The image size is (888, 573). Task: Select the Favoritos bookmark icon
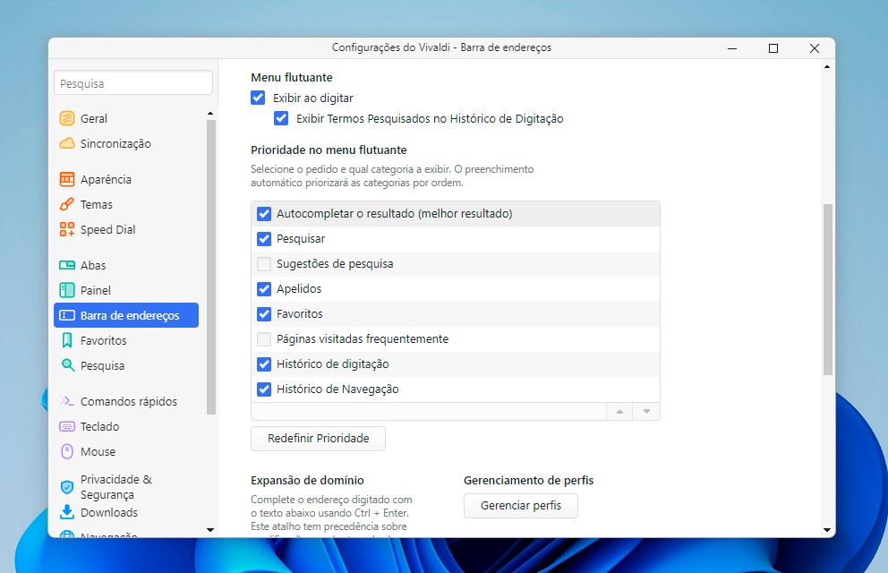(67, 340)
